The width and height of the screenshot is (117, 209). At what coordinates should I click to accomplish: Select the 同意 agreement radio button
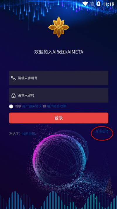pos(11,106)
